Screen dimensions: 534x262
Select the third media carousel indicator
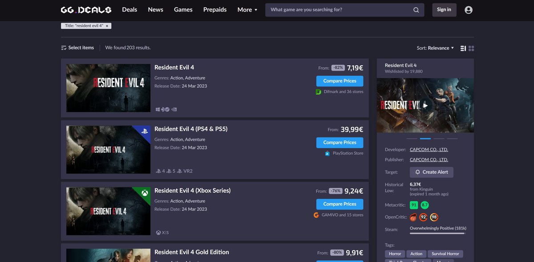tap(439, 139)
